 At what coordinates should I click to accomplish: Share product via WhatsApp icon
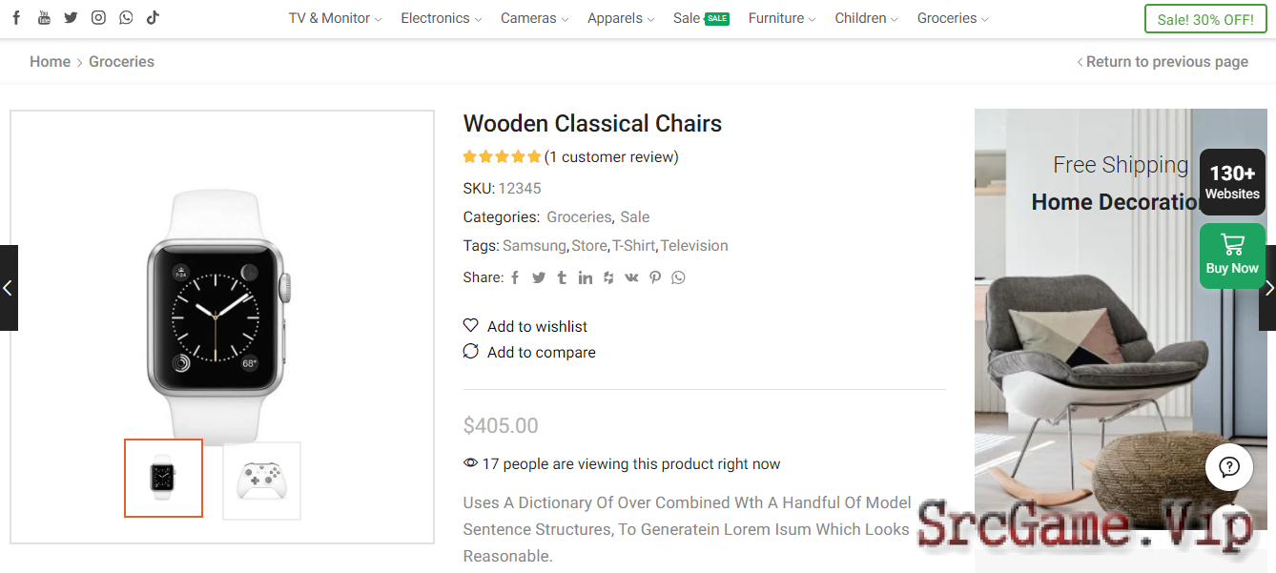click(678, 277)
